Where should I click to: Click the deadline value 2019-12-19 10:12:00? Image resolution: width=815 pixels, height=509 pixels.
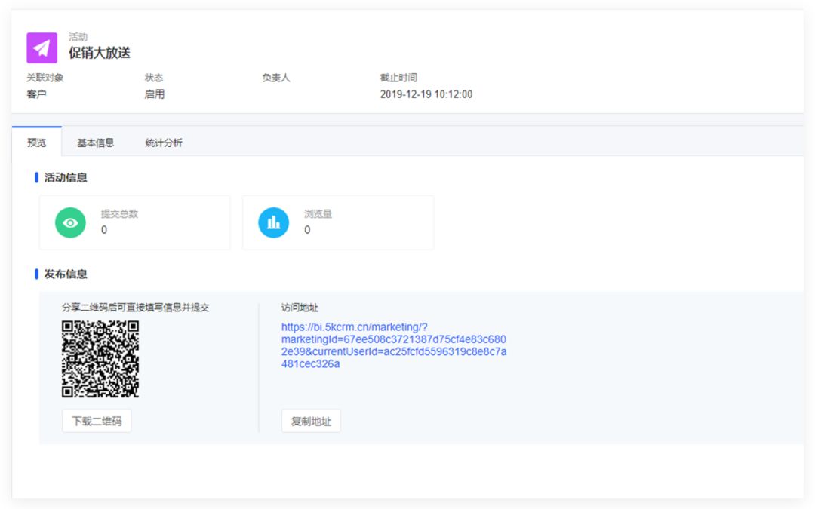coord(426,94)
